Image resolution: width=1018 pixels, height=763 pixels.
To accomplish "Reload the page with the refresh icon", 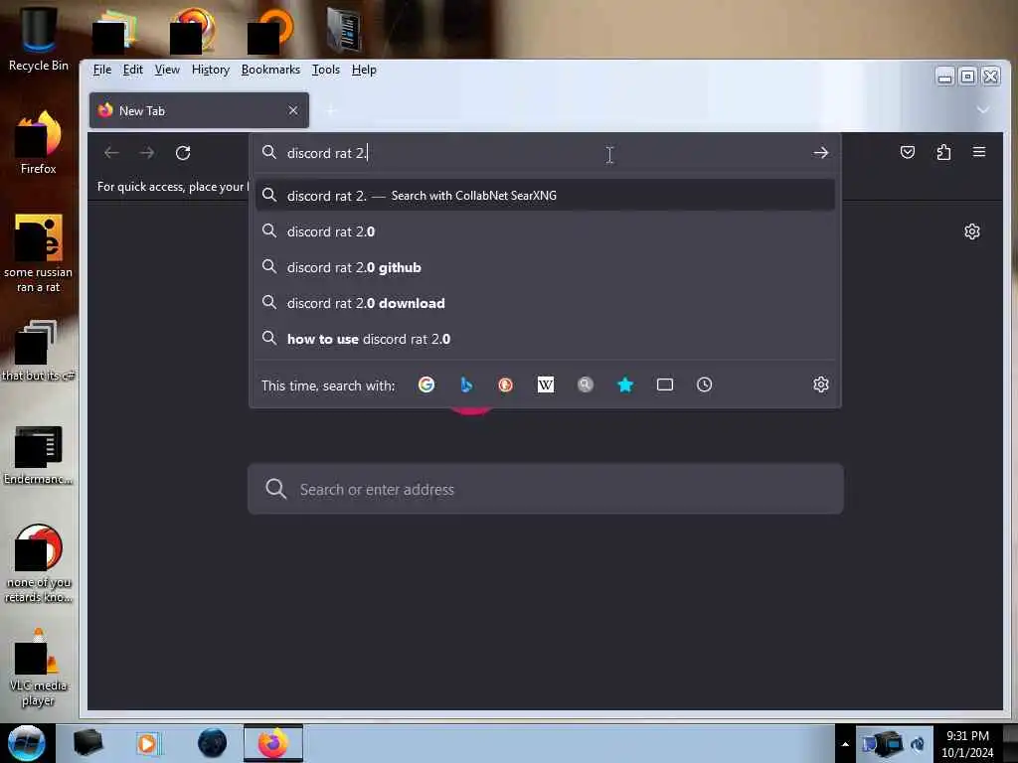I will 183,153.
